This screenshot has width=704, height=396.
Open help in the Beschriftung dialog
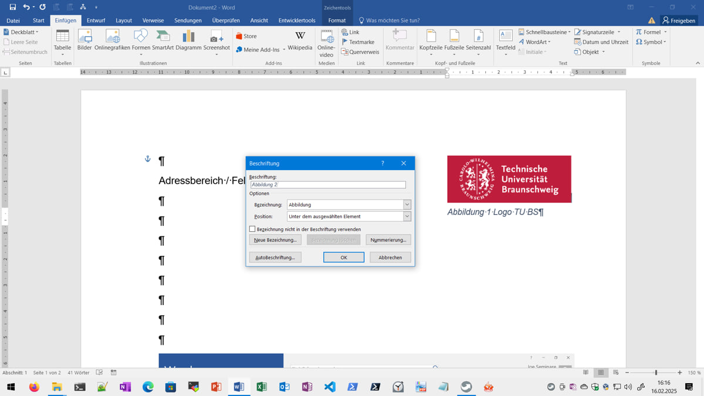(x=383, y=163)
